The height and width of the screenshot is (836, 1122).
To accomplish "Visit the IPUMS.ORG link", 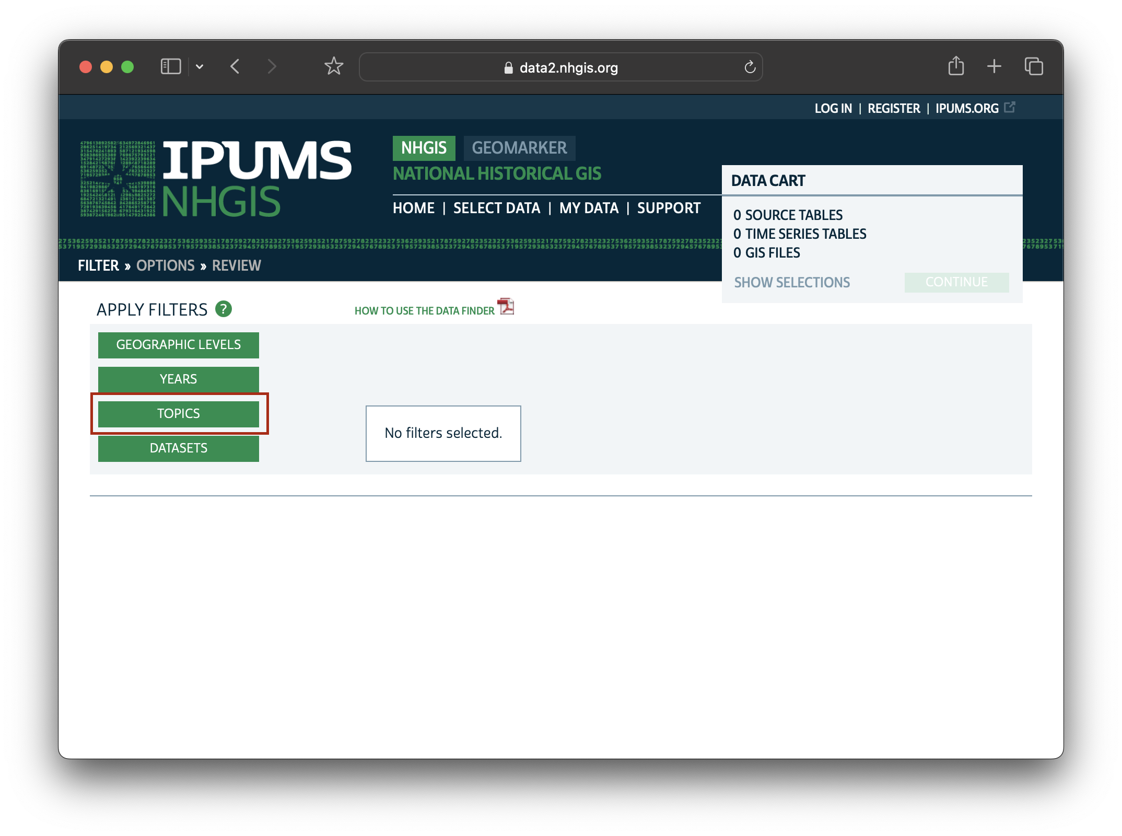I will pyautogui.click(x=967, y=108).
